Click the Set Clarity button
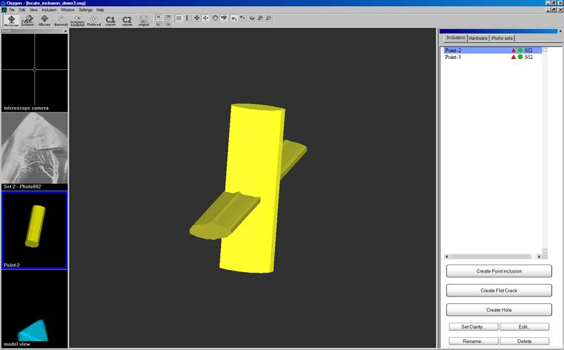 [x=473, y=327]
